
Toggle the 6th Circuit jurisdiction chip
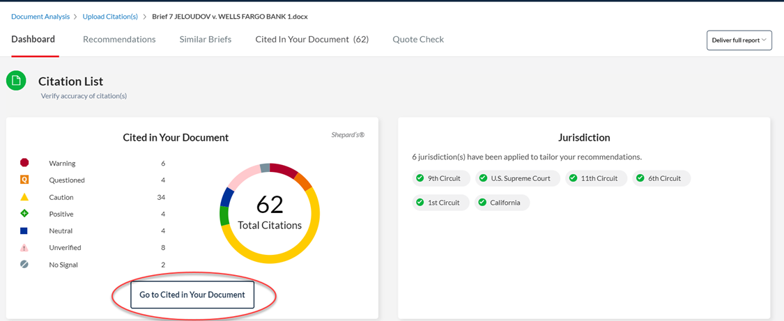pyautogui.click(x=661, y=178)
